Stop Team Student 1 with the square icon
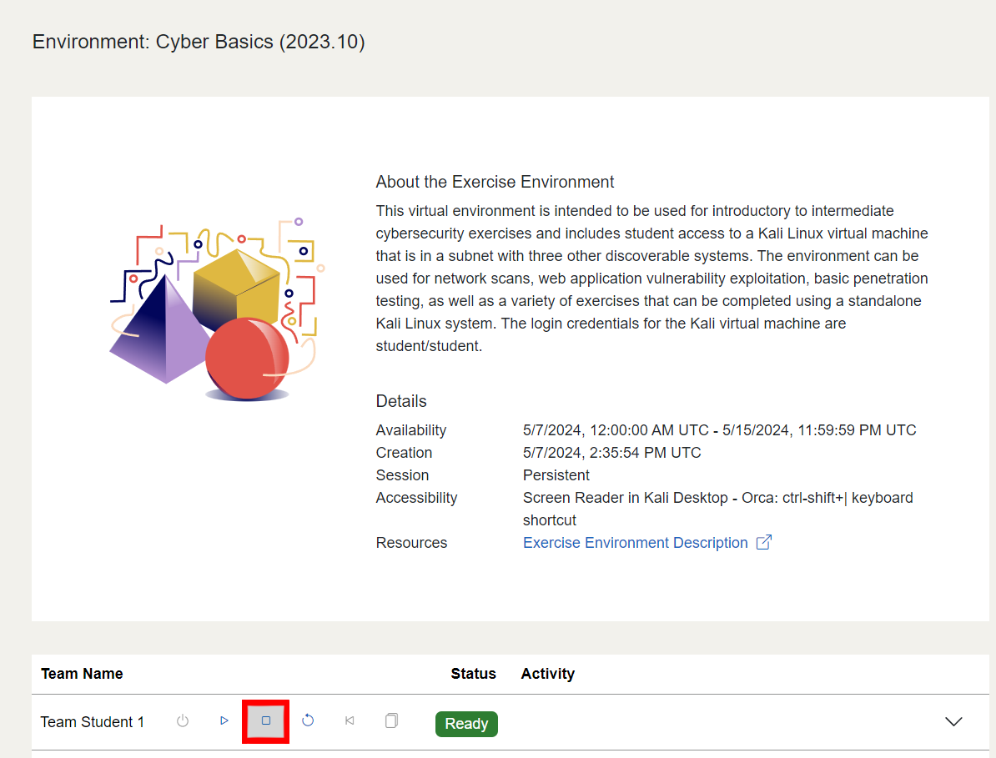This screenshot has height=758, width=996. (266, 721)
